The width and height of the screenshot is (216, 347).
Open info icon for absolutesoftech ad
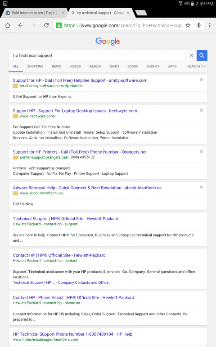pos(201,187)
